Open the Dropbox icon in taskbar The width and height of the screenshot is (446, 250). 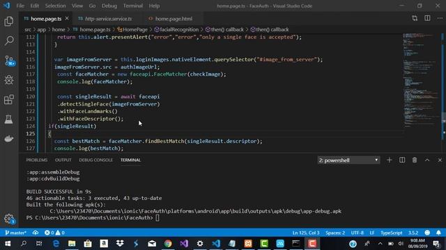point(120,244)
